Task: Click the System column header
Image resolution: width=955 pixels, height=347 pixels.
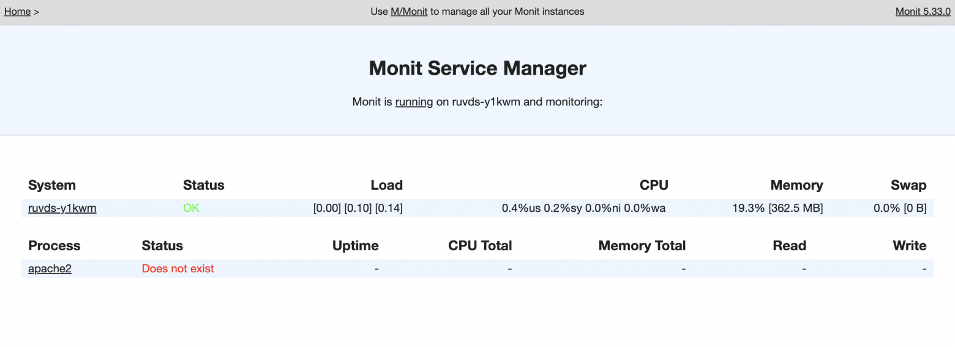Action: [x=52, y=185]
